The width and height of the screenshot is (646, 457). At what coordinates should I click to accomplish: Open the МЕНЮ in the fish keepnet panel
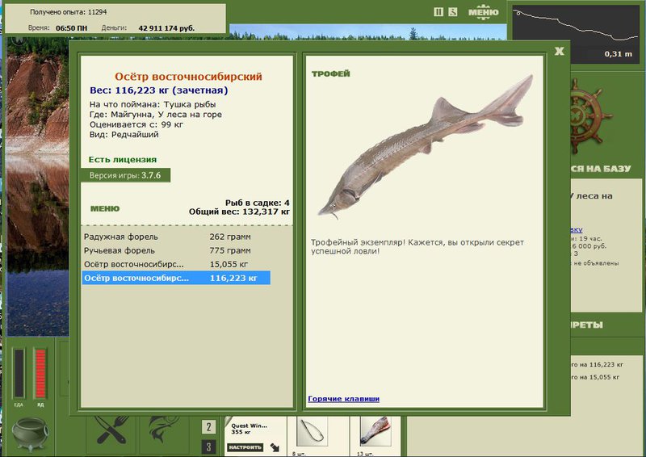coord(105,208)
